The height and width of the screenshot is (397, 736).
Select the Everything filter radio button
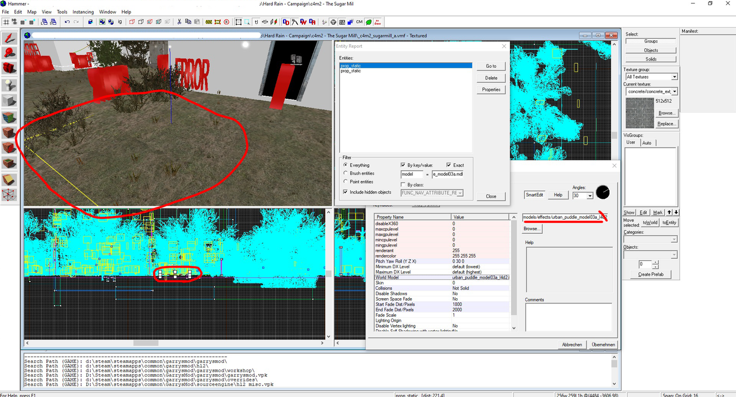coord(346,165)
